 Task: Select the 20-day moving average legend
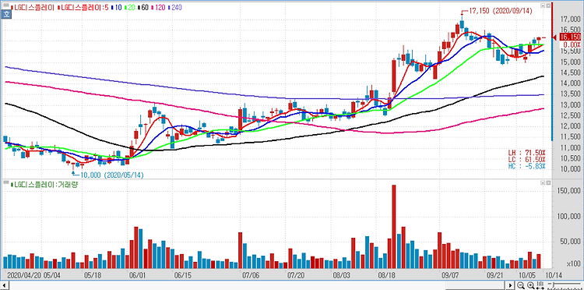pyautogui.click(x=129, y=8)
